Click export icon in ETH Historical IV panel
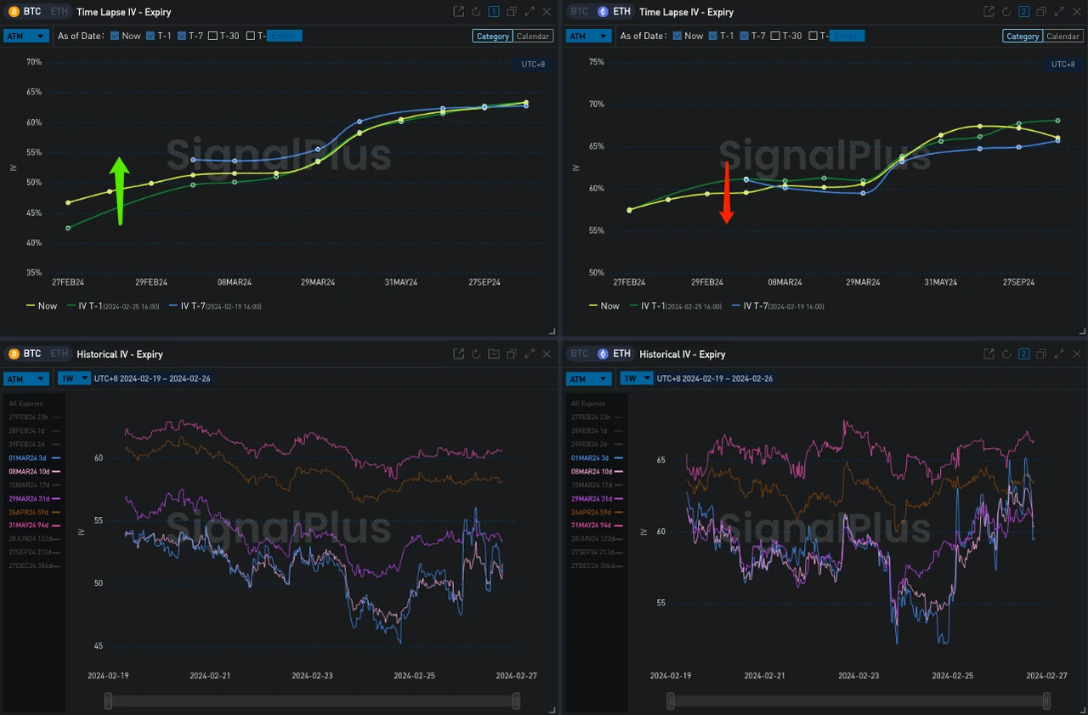 (989, 355)
